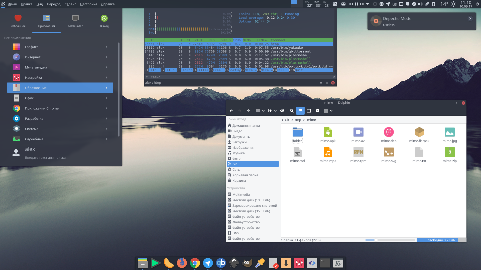The height and width of the screenshot is (270, 481).
Task: Open Домашняя папка in Places panel
Action: [253, 125]
